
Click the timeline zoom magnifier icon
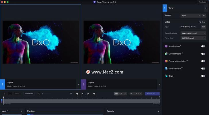[39, 94]
